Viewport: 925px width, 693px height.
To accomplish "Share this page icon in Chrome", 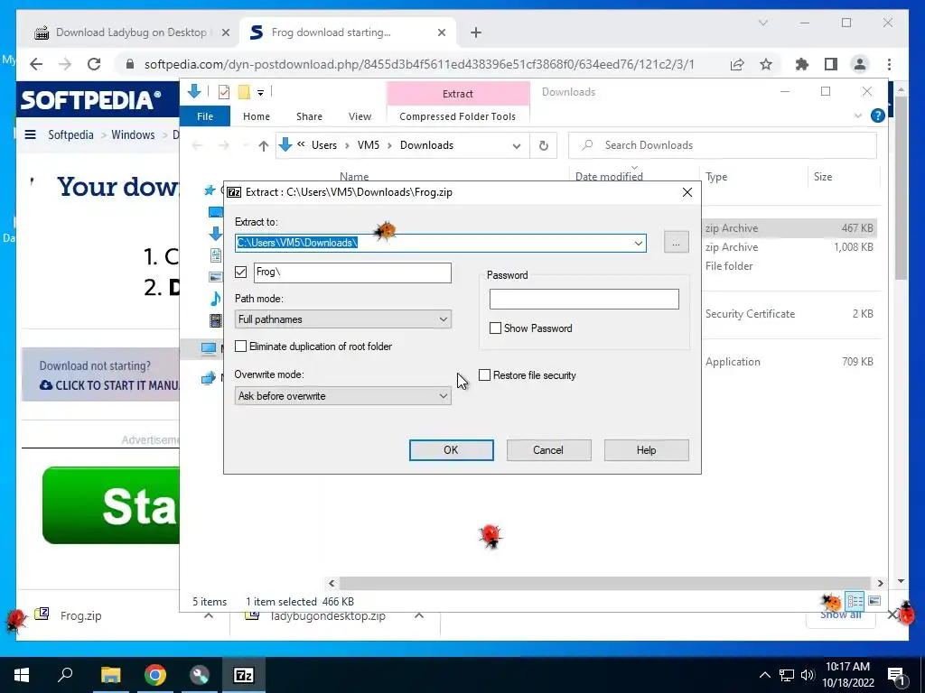I will point(737,64).
